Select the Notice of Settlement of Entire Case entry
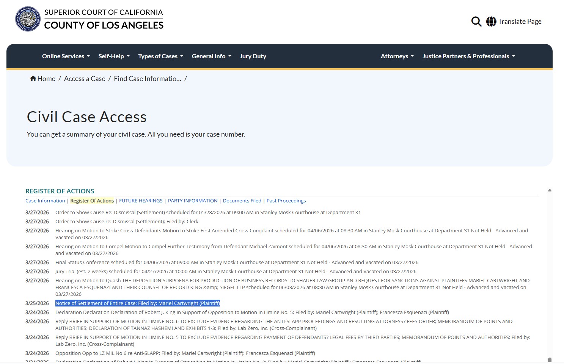The image size is (564, 364). pyautogui.click(x=138, y=303)
